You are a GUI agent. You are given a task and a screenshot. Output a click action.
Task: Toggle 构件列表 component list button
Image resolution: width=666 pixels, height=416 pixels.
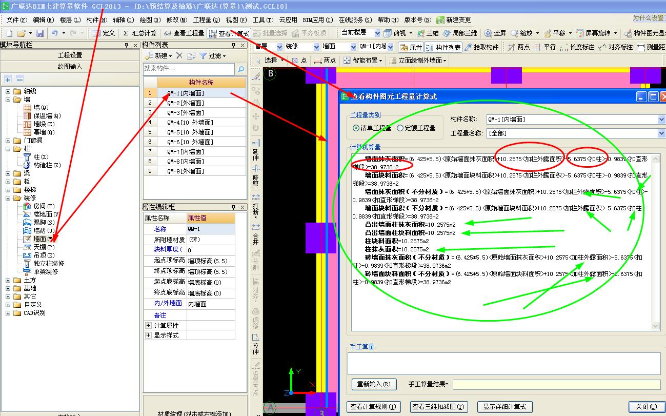point(444,47)
